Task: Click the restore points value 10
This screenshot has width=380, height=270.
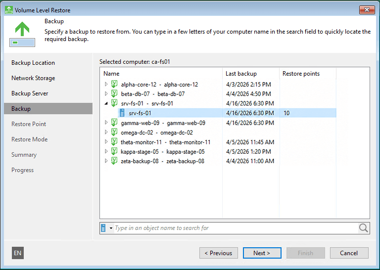Action: click(x=286, y=113)
